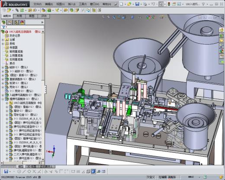Expand the 机架<1> tree node
Viewport: 225px width, 180px height.
click(3, 83)
